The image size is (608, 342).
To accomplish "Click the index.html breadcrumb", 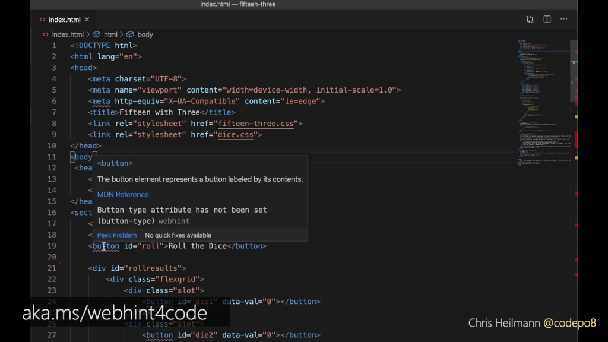I will (x=68, y=34).
